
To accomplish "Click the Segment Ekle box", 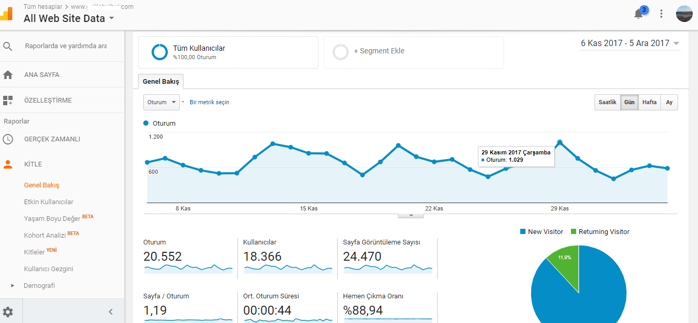I will coord(414,52).
